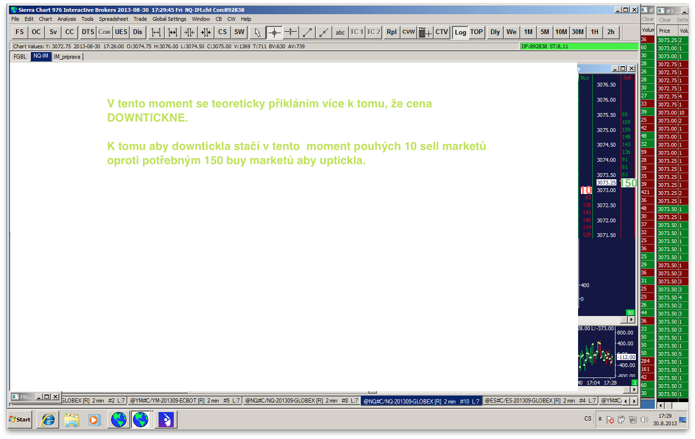Switch to the NQ-IM chartbook tab
This screenshot has width=695, height=439.
[41, 56]
